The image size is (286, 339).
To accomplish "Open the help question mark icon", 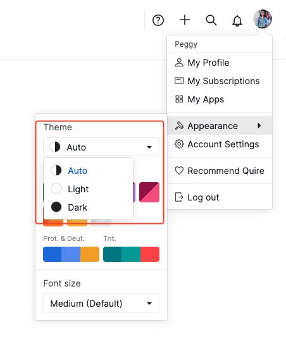I will 158,20.
